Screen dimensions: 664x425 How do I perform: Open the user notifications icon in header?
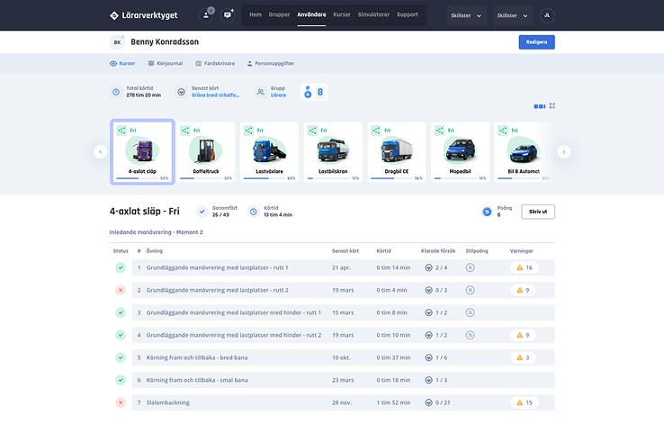click(x=206, y=14)
